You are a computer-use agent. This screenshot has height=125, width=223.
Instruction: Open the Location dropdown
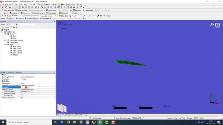(14, 13)
